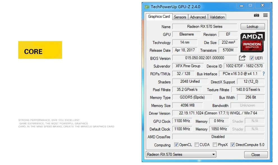Click the BIOS share/export arrow icon
Screen dimensions: 278x165
242,58
